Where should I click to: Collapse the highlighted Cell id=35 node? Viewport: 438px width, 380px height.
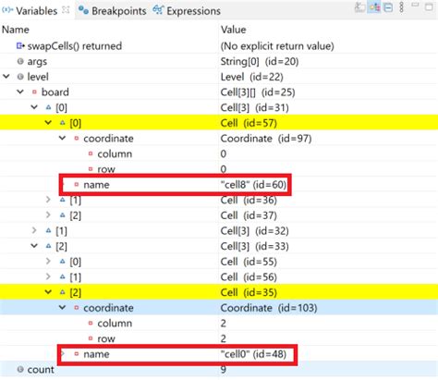click(48, 292)
